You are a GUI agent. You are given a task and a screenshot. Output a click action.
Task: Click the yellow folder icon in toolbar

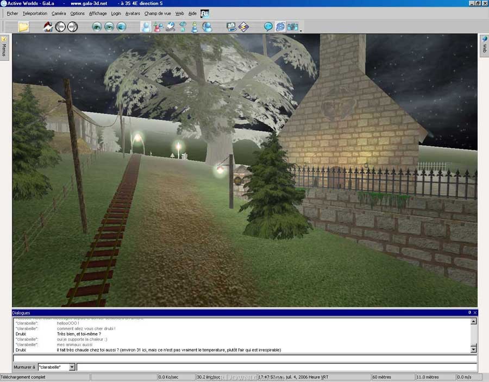[23, 27]
